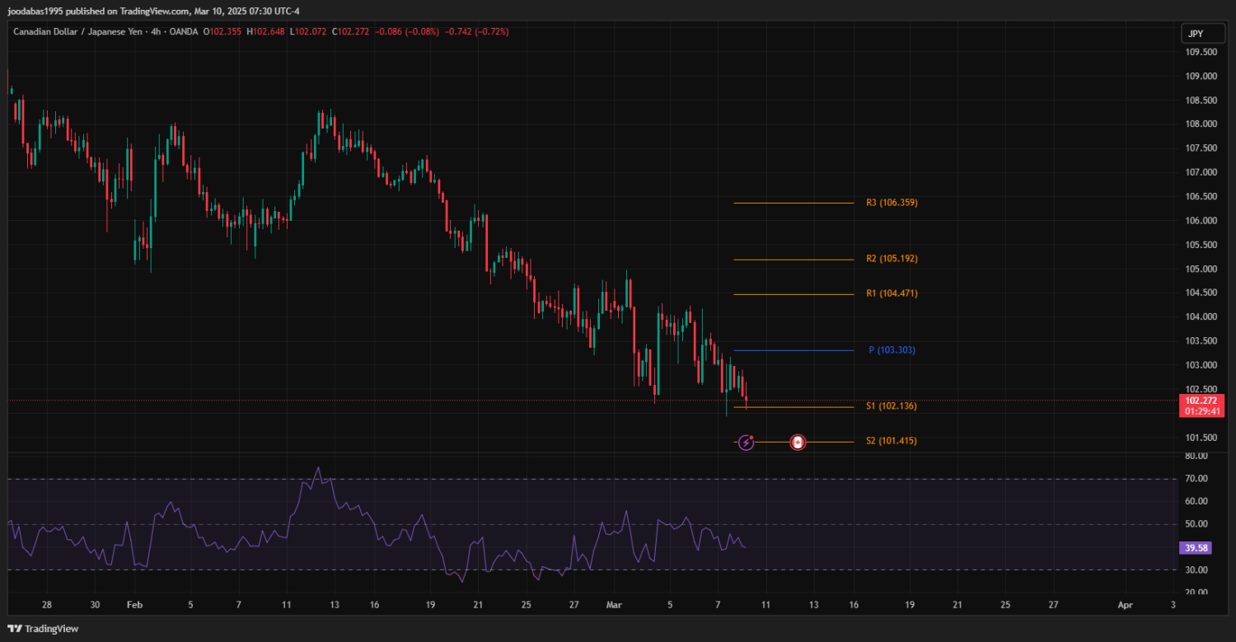Click the RSI 20.00 scale label

(x=1196, y=593)
